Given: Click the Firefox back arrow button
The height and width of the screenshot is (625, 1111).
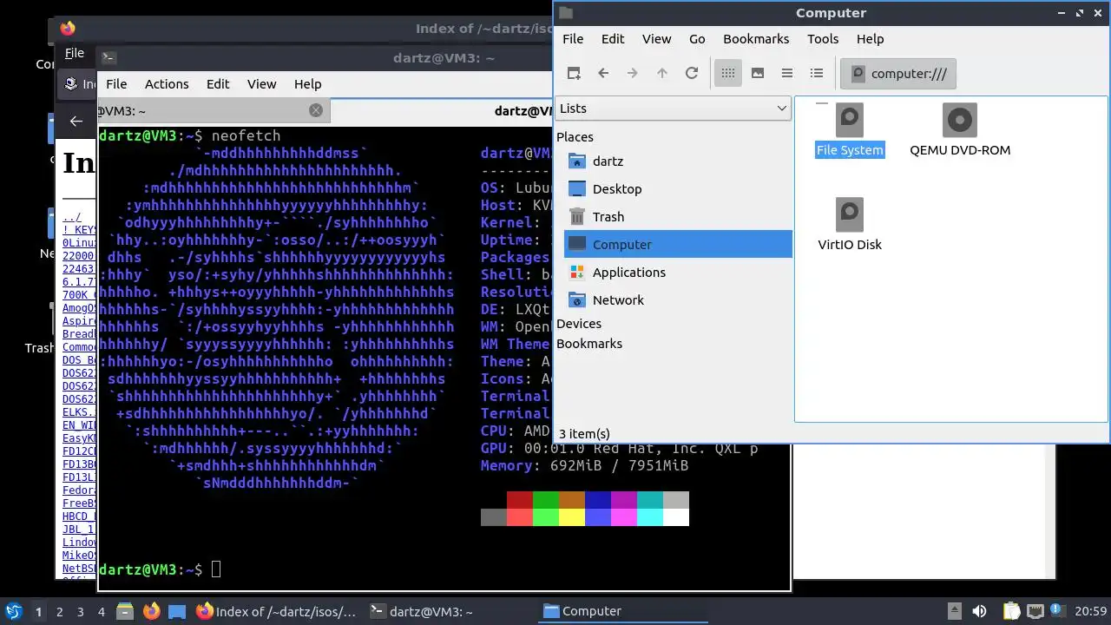Looking at the screenshot, I should (x=76, y=122).
